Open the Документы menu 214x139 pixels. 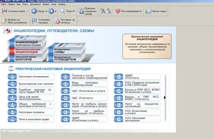pos(35,4)
